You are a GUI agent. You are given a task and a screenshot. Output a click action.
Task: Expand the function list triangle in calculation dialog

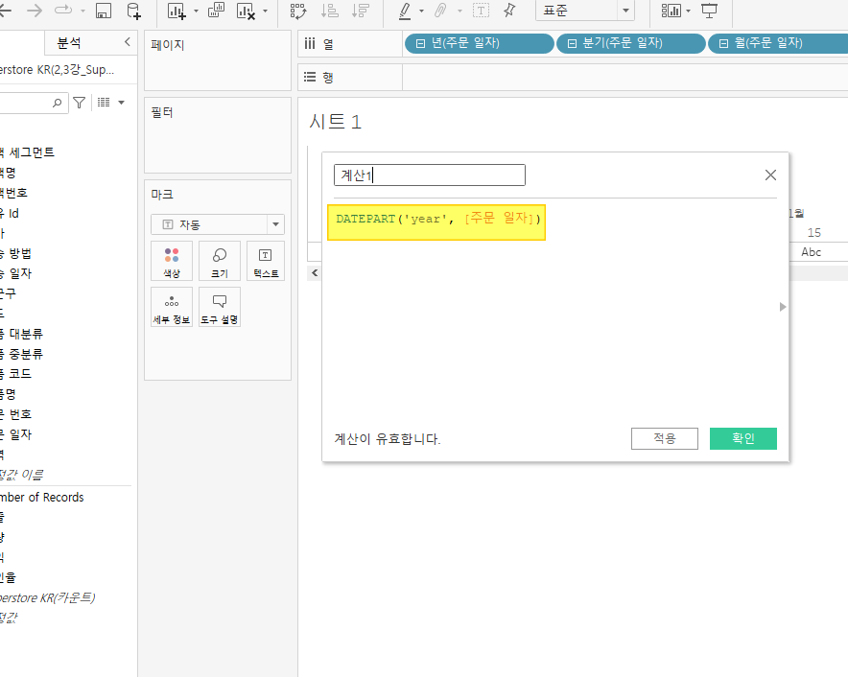pyautogui.click(x=783, y=307)
